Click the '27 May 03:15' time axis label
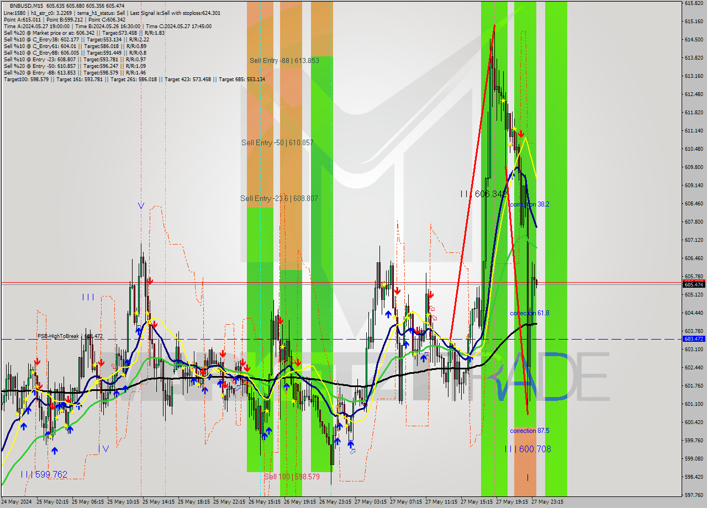707x508 pixels. click(371, 502)
